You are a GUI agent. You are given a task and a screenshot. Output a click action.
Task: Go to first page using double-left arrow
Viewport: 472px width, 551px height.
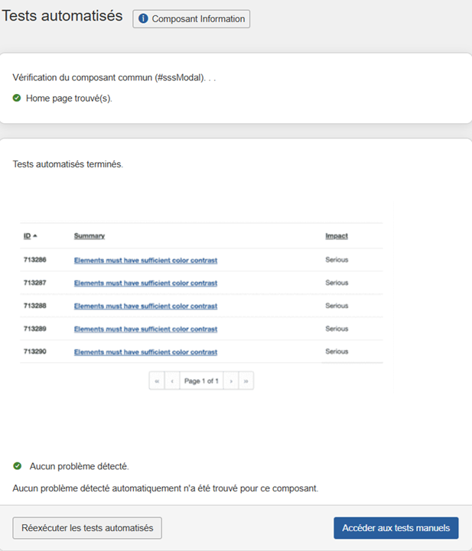(x=157, y=381)
